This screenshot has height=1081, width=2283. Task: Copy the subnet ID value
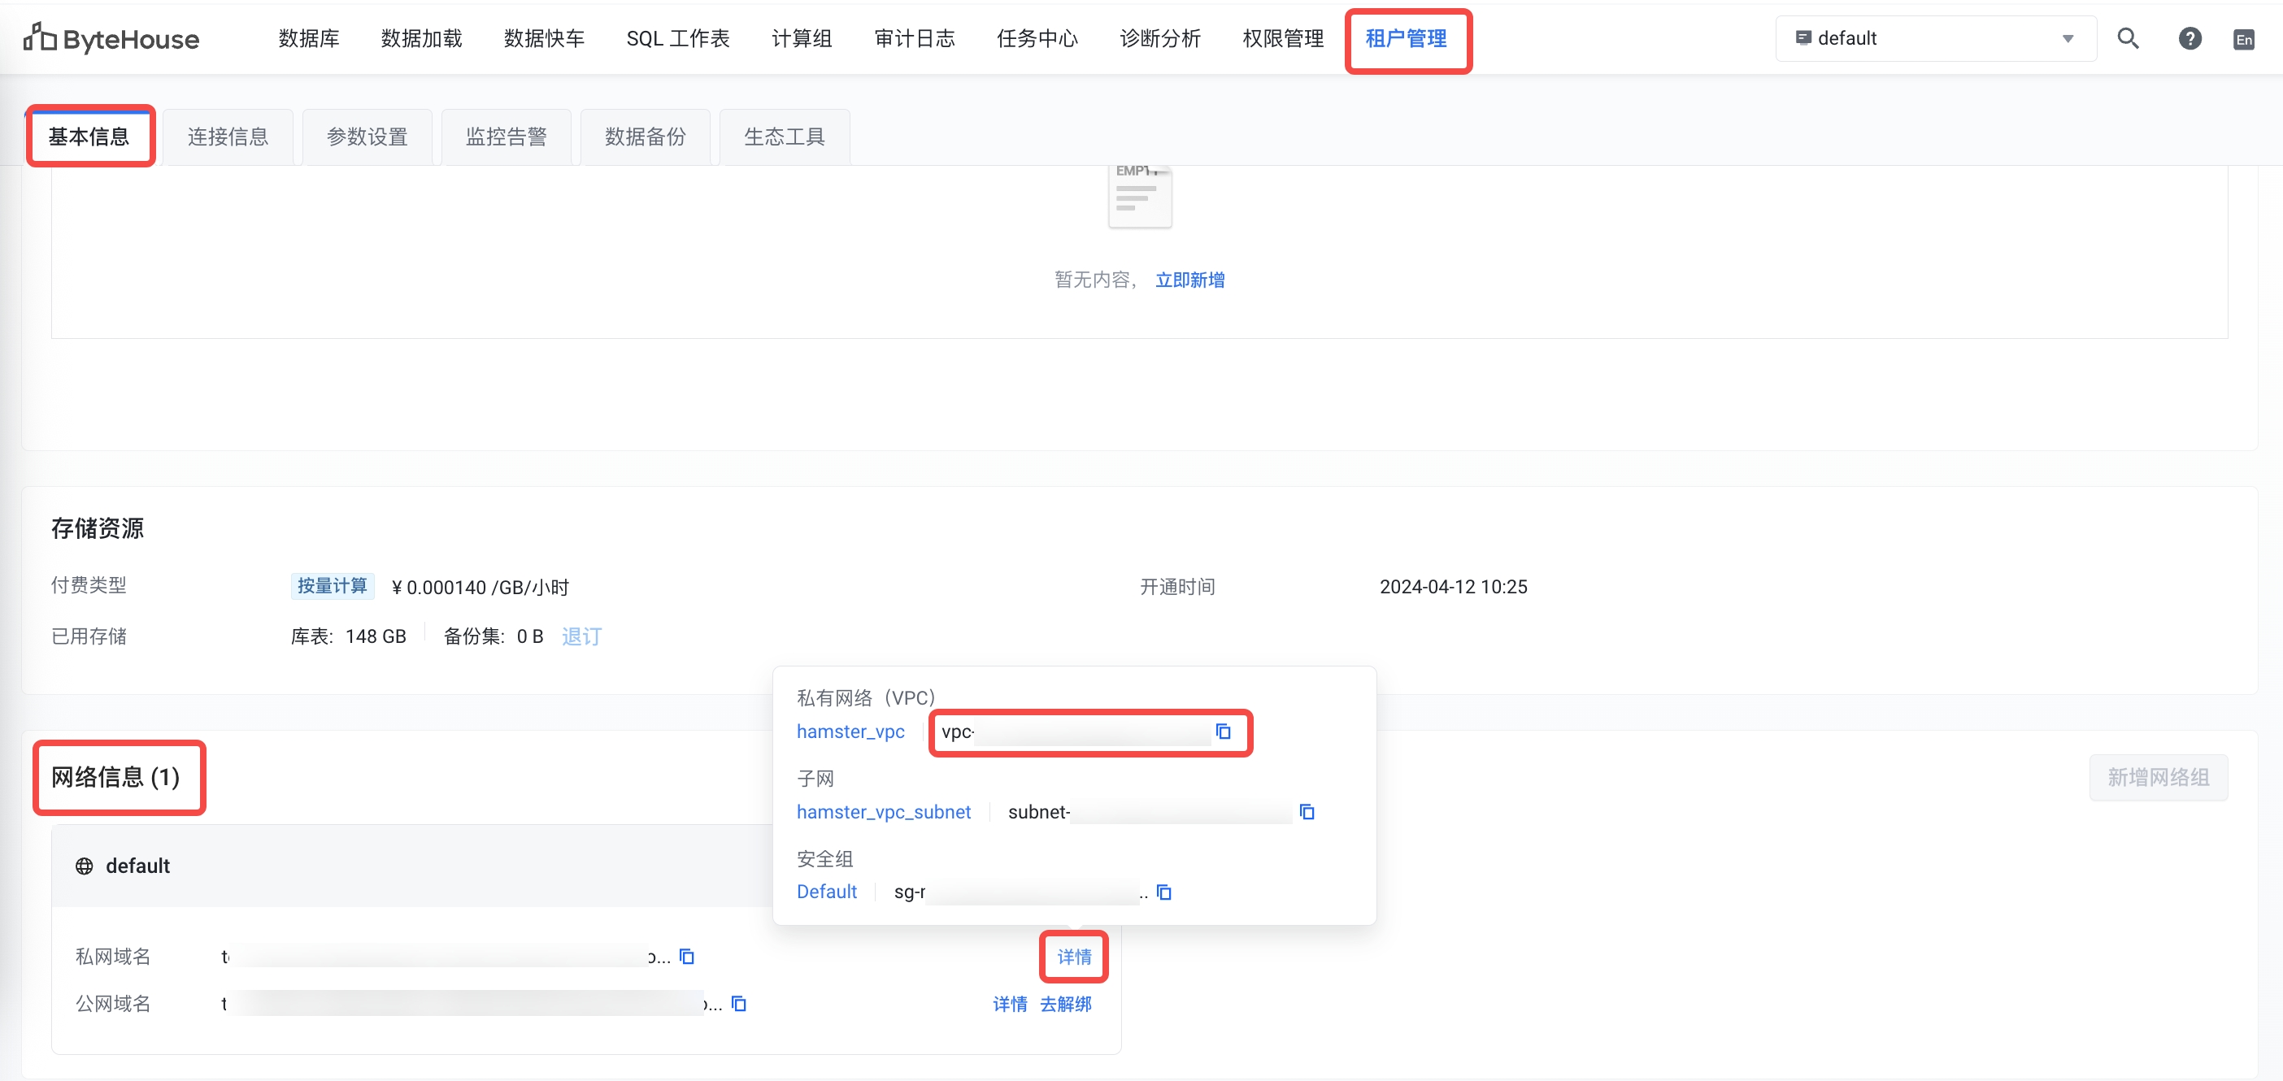pos(1307,812)
